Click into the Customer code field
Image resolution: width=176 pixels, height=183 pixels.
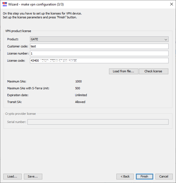[x=99, y=46]
